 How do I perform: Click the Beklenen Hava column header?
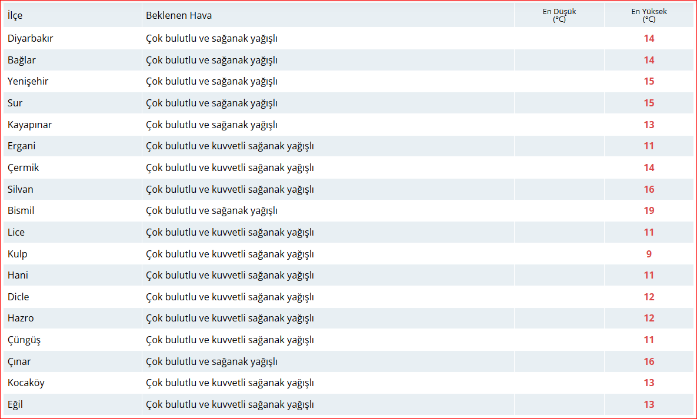pyautogui.click(x=179, y=15)
